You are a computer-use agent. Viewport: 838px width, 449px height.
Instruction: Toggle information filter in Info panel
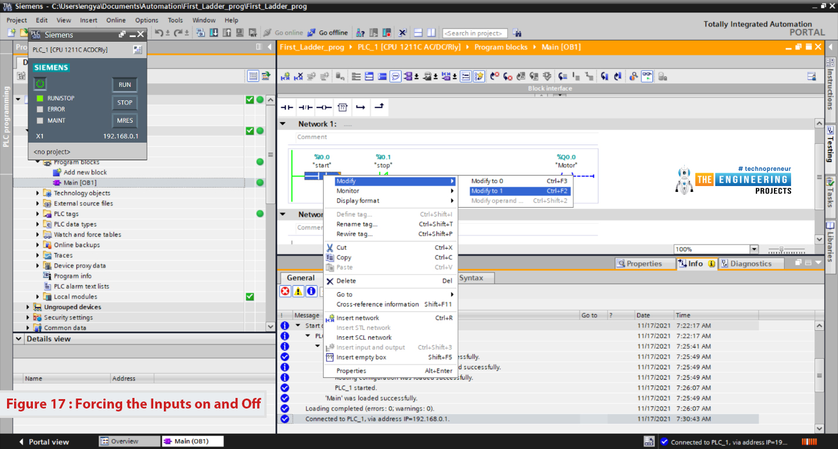311,291
